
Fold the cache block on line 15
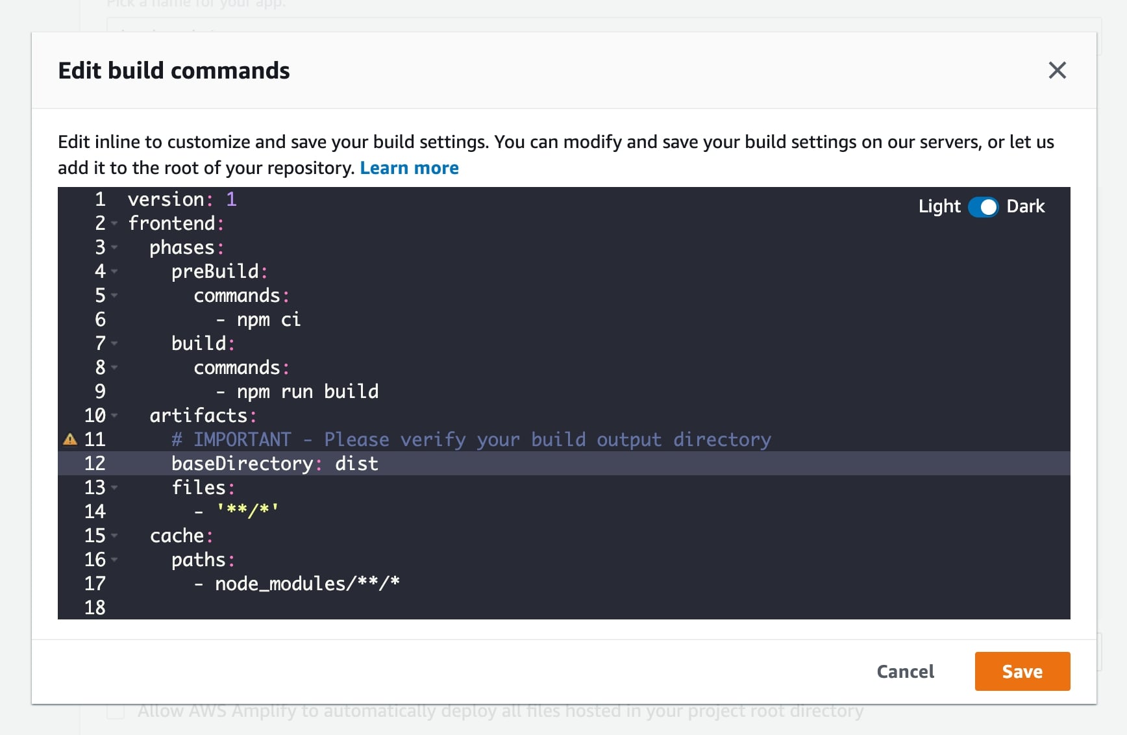pyautogui.click(x=114, y=536)
